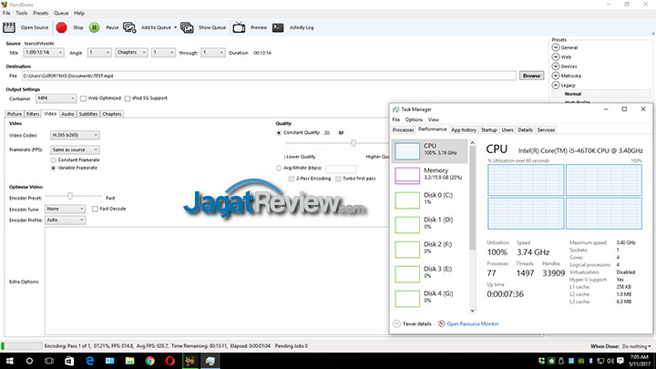
Task: Switch to the Audio tab
Action: pos(67,114)
